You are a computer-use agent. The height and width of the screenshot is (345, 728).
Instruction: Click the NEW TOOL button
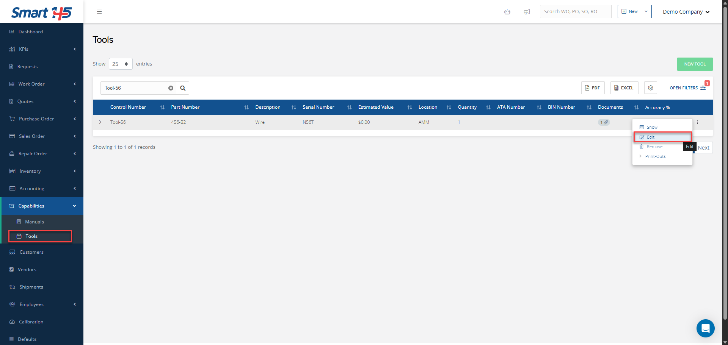click(695, 64)
